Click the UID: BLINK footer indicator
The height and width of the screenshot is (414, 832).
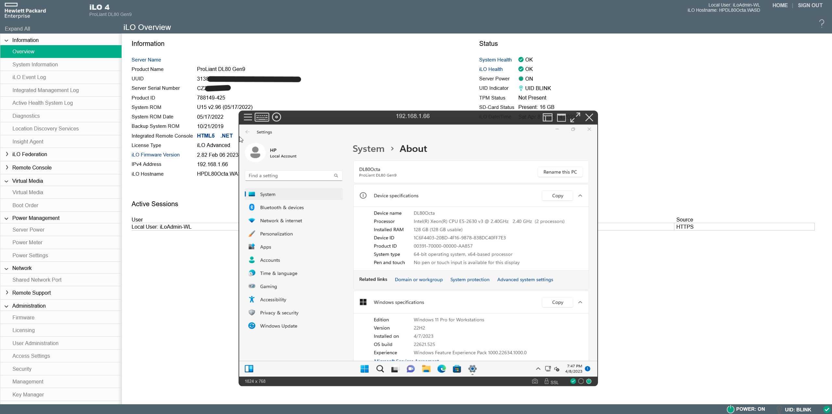[x=794, y=409]
